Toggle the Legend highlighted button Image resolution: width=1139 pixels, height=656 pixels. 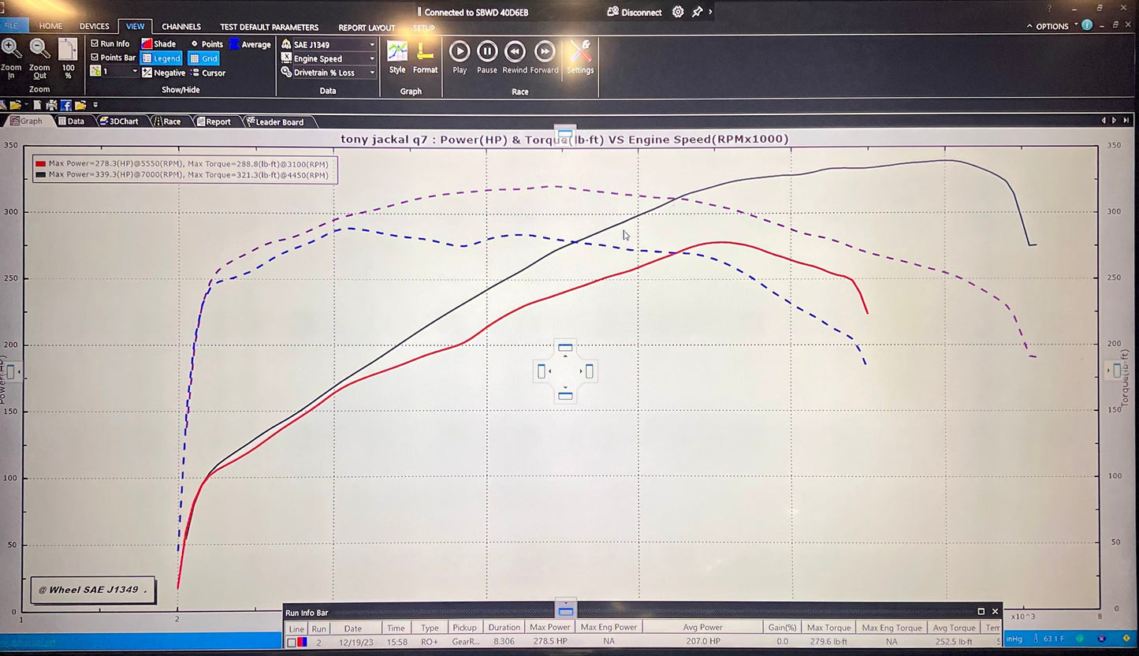tap(161, 58)
